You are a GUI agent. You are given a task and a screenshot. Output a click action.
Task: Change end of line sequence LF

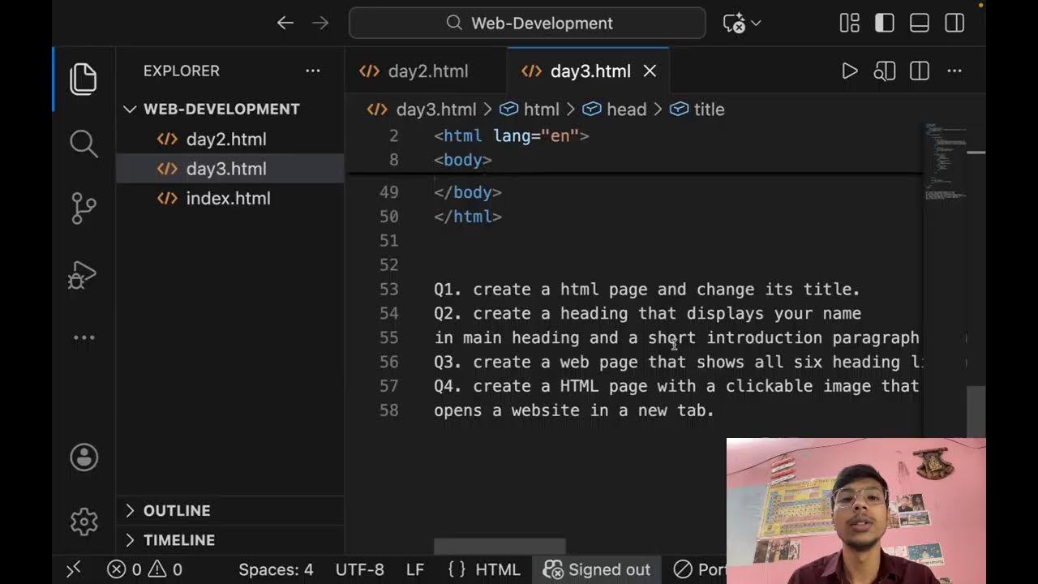point(415,569)
